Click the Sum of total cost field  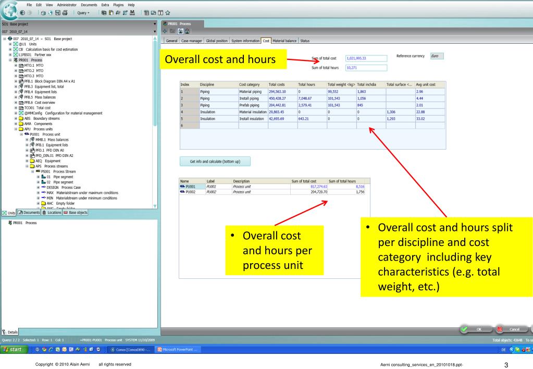(x=365, y=57)
